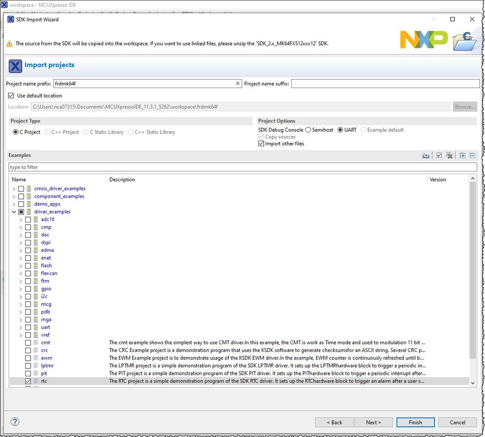Screen dimensions: 485x437
Task: Click the Project name suffix field
Action: (385, 84)
